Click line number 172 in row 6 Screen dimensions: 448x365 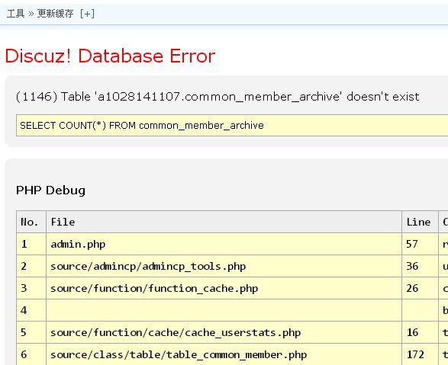click(x=415, y=355)
